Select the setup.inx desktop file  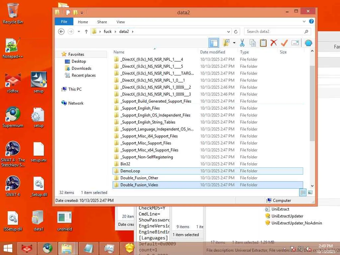tap(39, 152)
